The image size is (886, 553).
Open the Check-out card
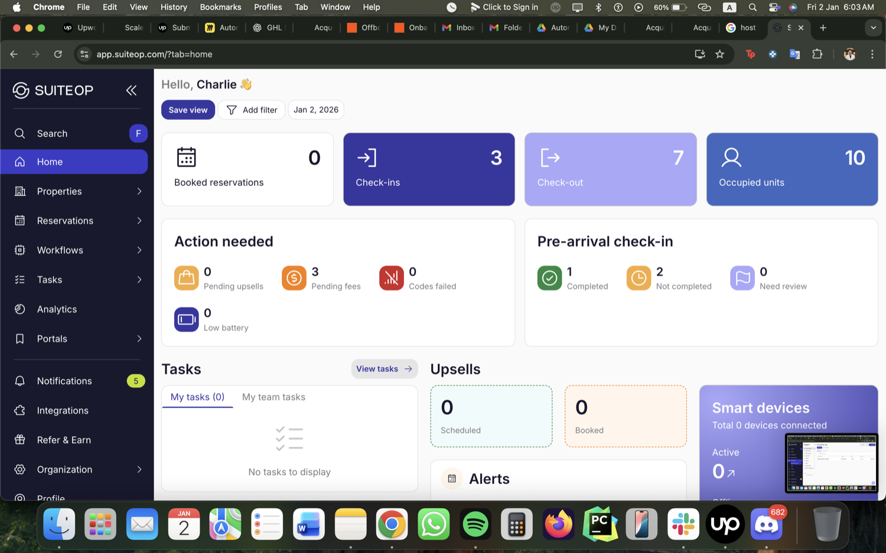611,169
